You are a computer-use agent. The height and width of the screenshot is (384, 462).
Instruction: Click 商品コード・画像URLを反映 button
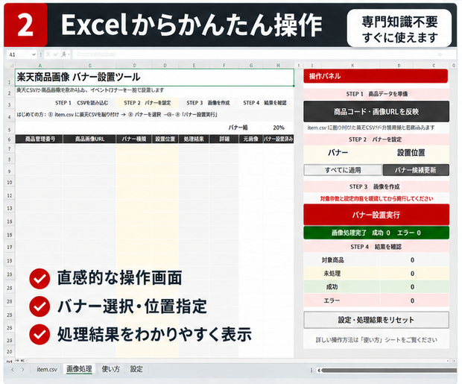[376, 112]
